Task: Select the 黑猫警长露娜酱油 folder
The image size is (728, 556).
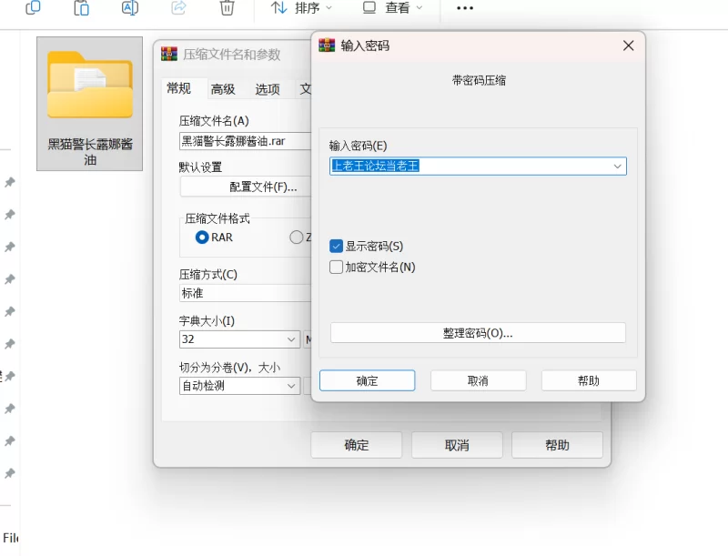Action: (x=89, y=104)
